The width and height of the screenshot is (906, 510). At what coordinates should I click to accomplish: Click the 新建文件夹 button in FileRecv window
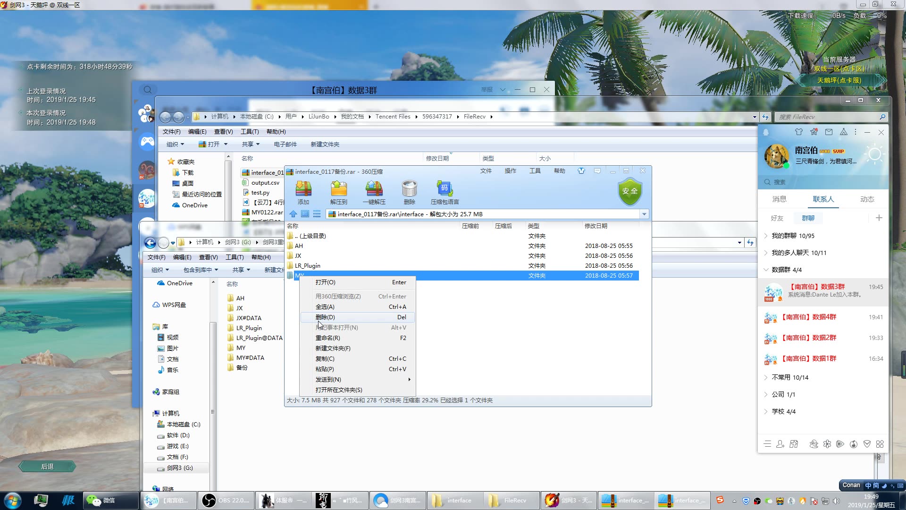tap(325, 144)
